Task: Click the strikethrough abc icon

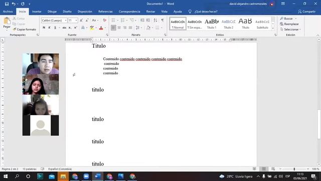Action: click(64, 28)
